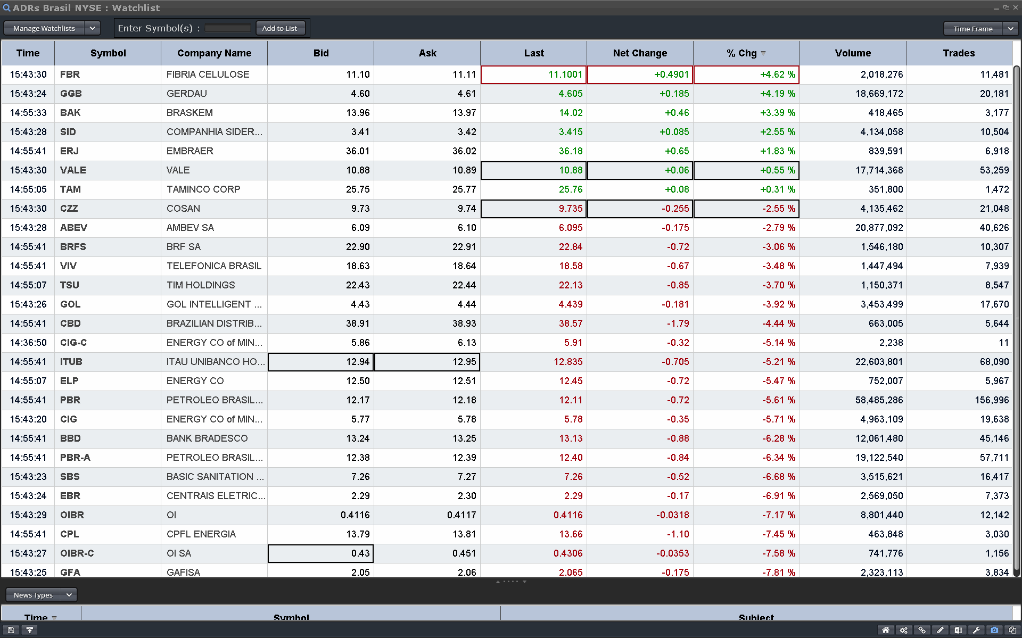1022x638 pixels.
Task: Click the blue camera snapshot icon
Action: coord(994,630)
